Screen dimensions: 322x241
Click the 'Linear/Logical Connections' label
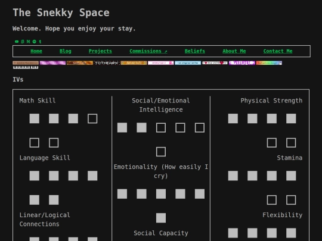[45, 220]
